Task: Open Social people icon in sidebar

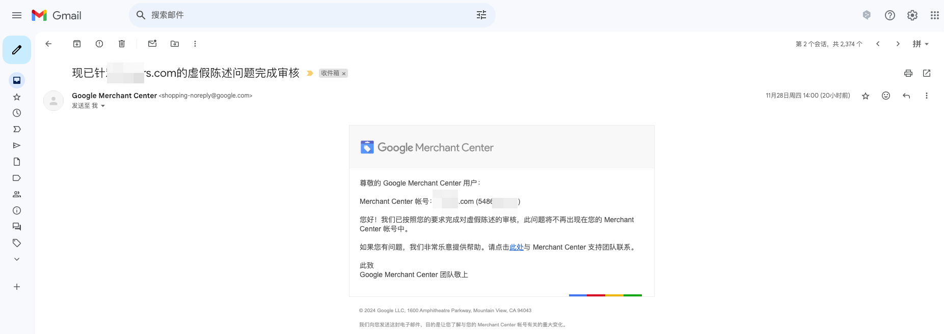Action: [x=17, y=194]
